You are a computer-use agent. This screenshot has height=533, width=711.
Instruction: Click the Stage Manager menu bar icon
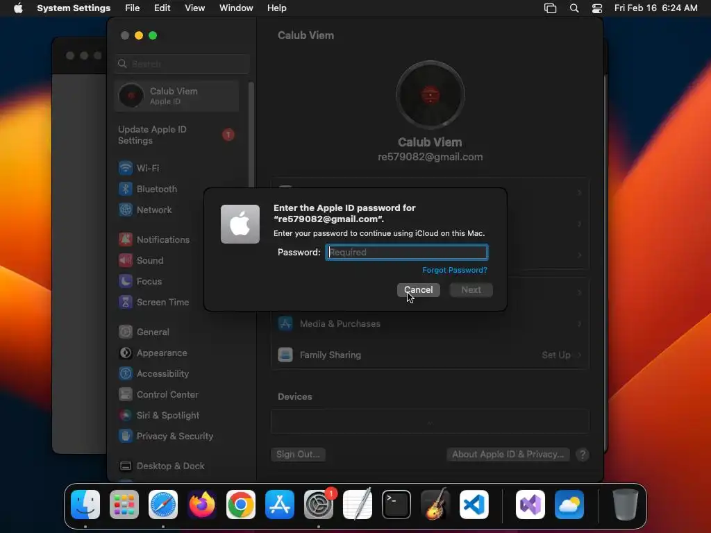point(550,8)
